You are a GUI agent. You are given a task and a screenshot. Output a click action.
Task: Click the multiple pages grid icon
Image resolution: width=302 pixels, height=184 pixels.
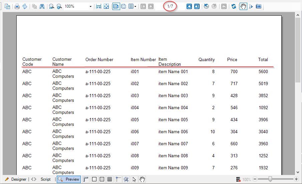click(131, 7)
